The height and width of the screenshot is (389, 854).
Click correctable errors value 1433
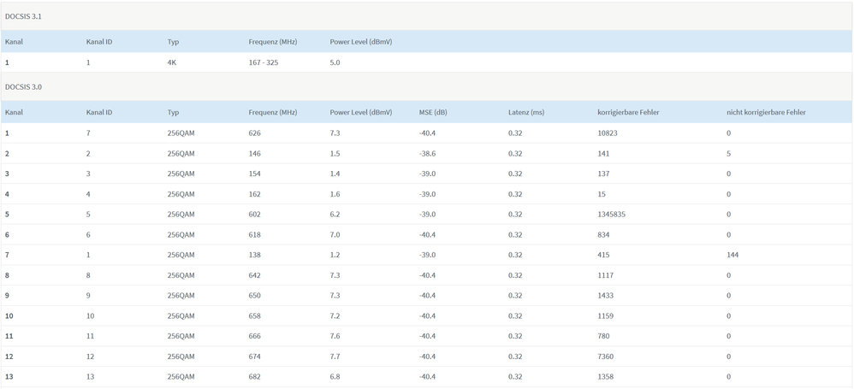coord(606,296)
